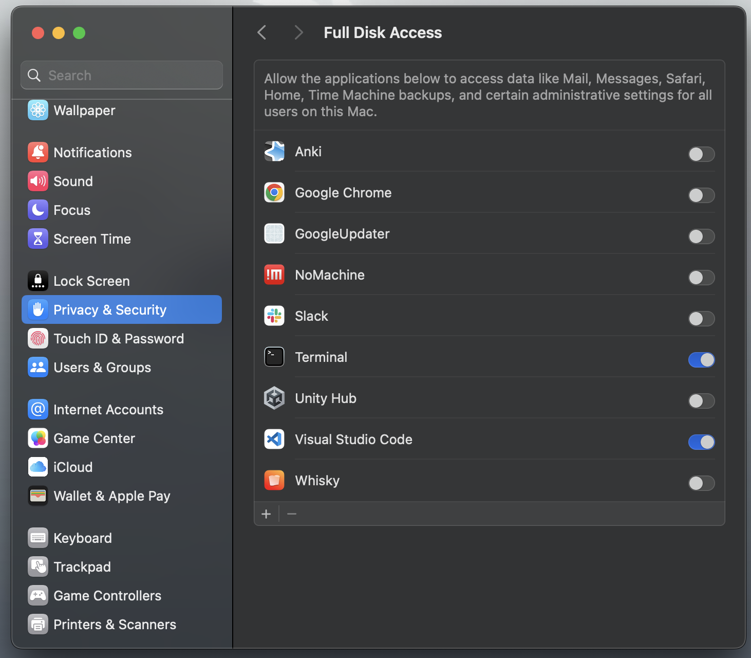
Task: Add an application with plus button
Action: point(266,514)
